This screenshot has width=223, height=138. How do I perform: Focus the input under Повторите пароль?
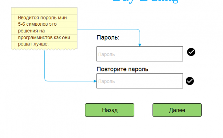(x=140, y=81)
